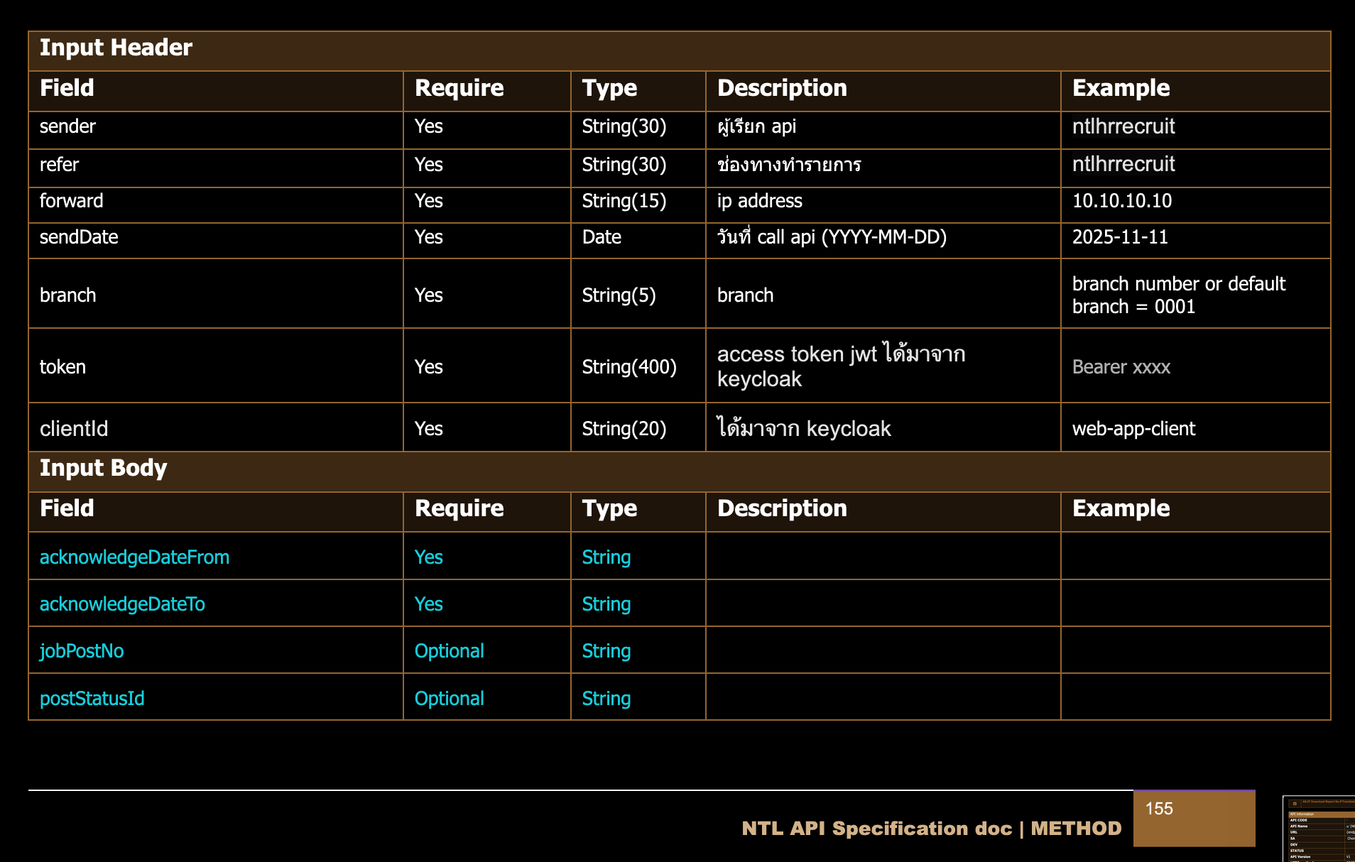Viewport: 1355px width, 862px height.
Task: Click the 10.10.10.10 example value
Action: click(x=1121, y=201)
